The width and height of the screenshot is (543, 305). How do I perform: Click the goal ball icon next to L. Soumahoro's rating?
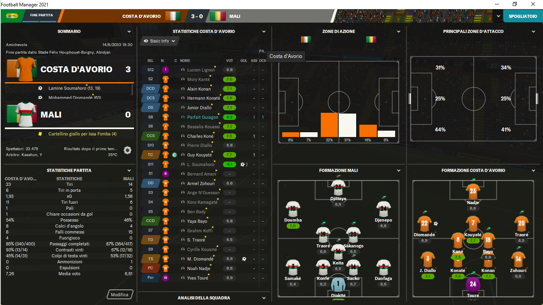242,164
